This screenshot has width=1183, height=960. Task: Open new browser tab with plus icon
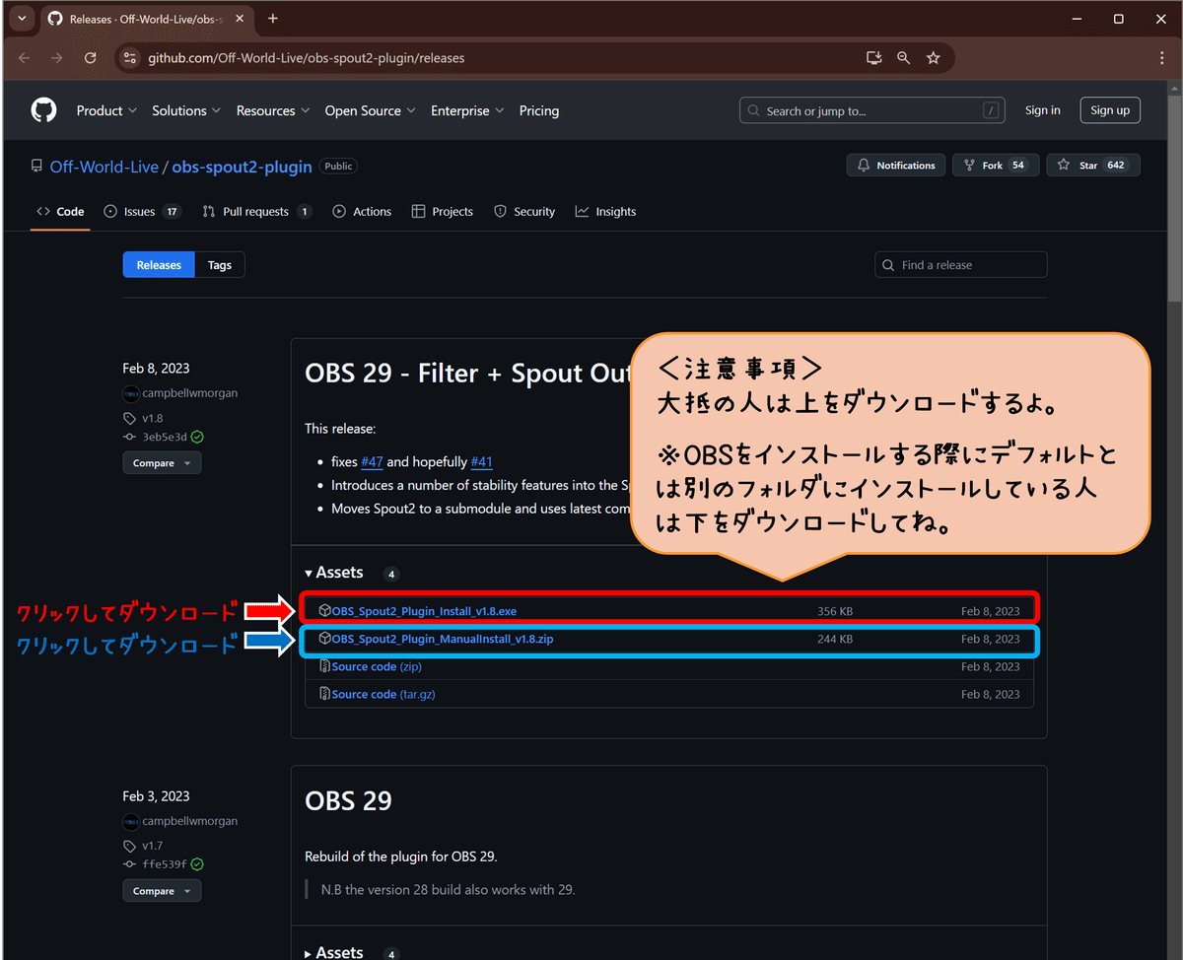pos(273,19)
